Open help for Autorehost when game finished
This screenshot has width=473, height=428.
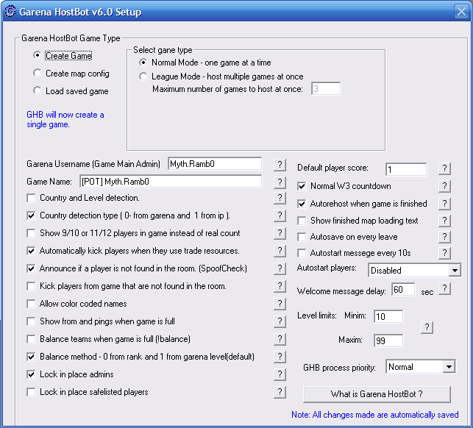tap(444, 204)
